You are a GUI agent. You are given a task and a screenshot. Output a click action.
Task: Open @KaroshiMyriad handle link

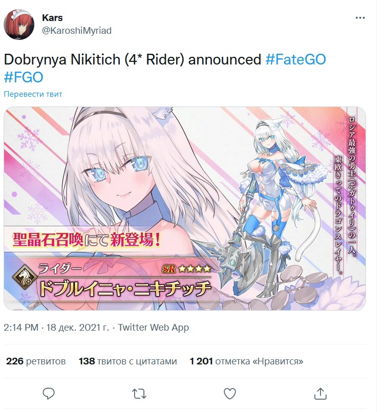[x=77, y=31]
